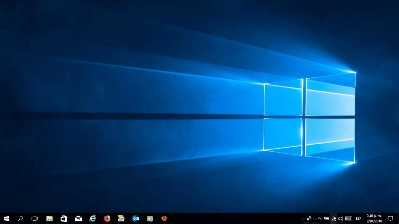This screenshot has height=224, width=399.
Task: Open the Microsoft Store taskbar icon
Action: point(64,219)
